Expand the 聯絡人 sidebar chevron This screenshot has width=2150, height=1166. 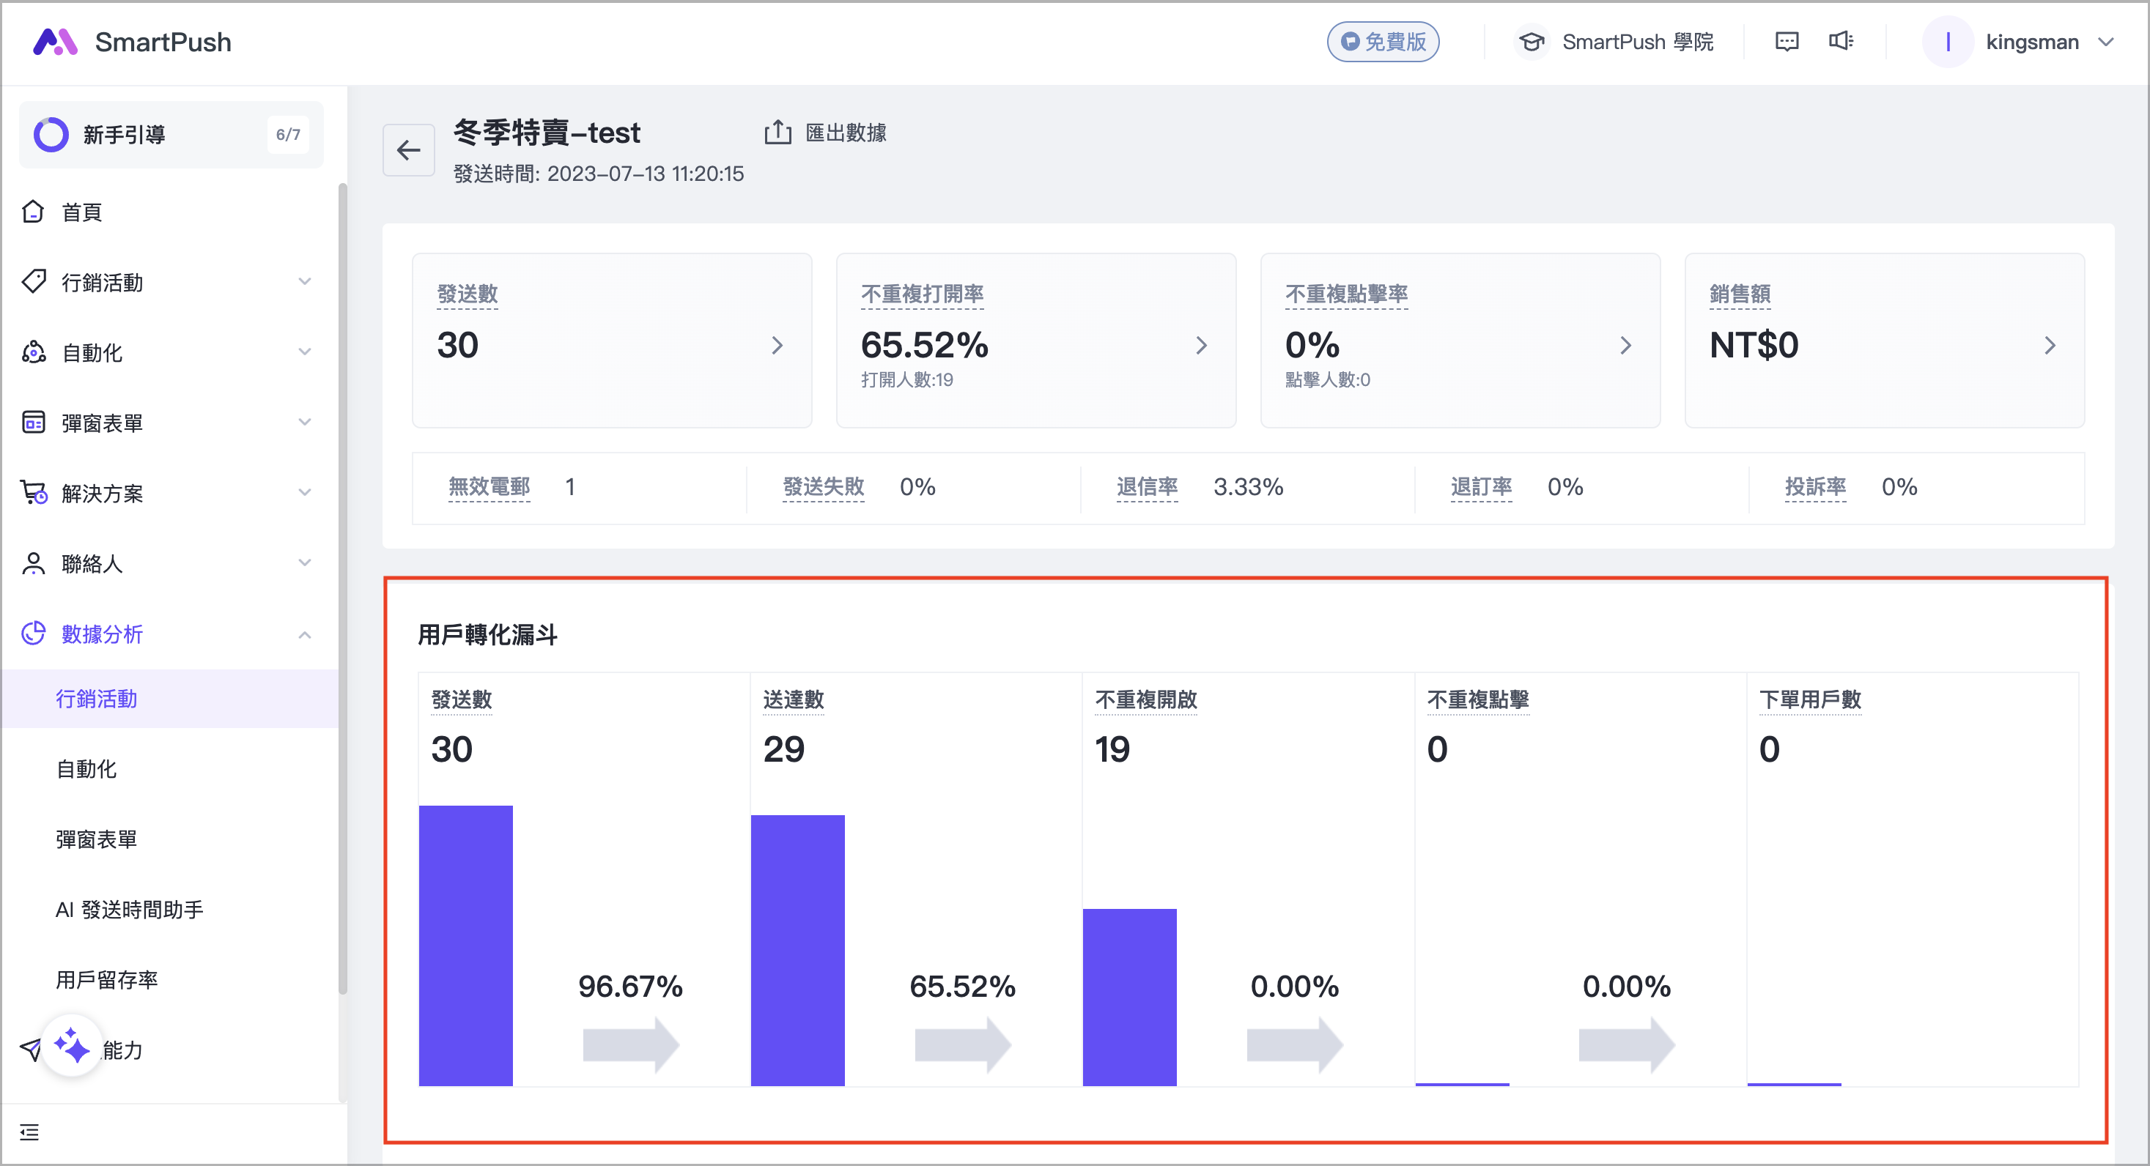[x=305, y=563]
